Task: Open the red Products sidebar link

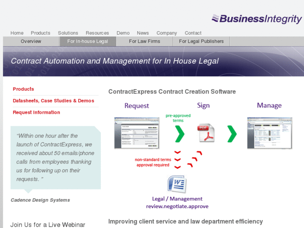Action: tap(23, 89)
